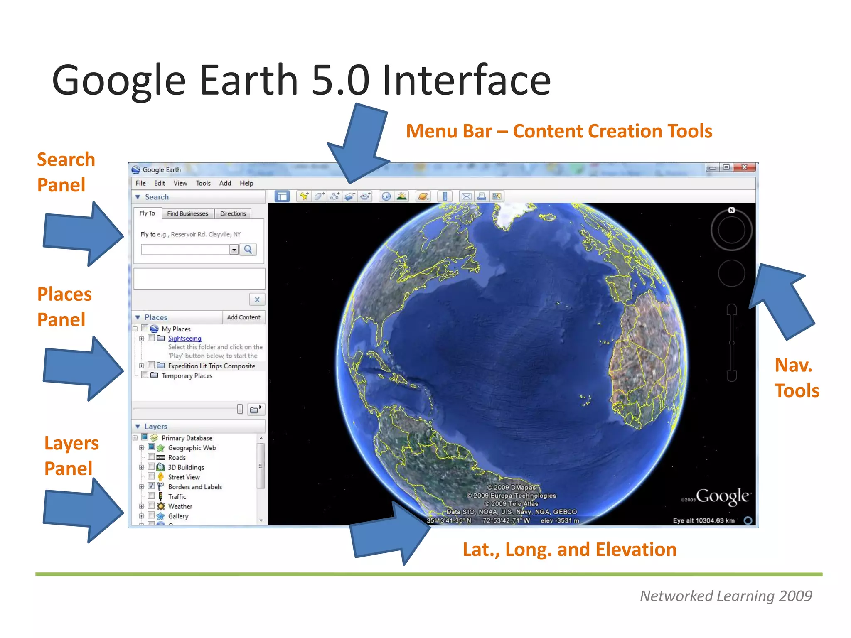Select the Add Polygon tool

coord(319,196)
